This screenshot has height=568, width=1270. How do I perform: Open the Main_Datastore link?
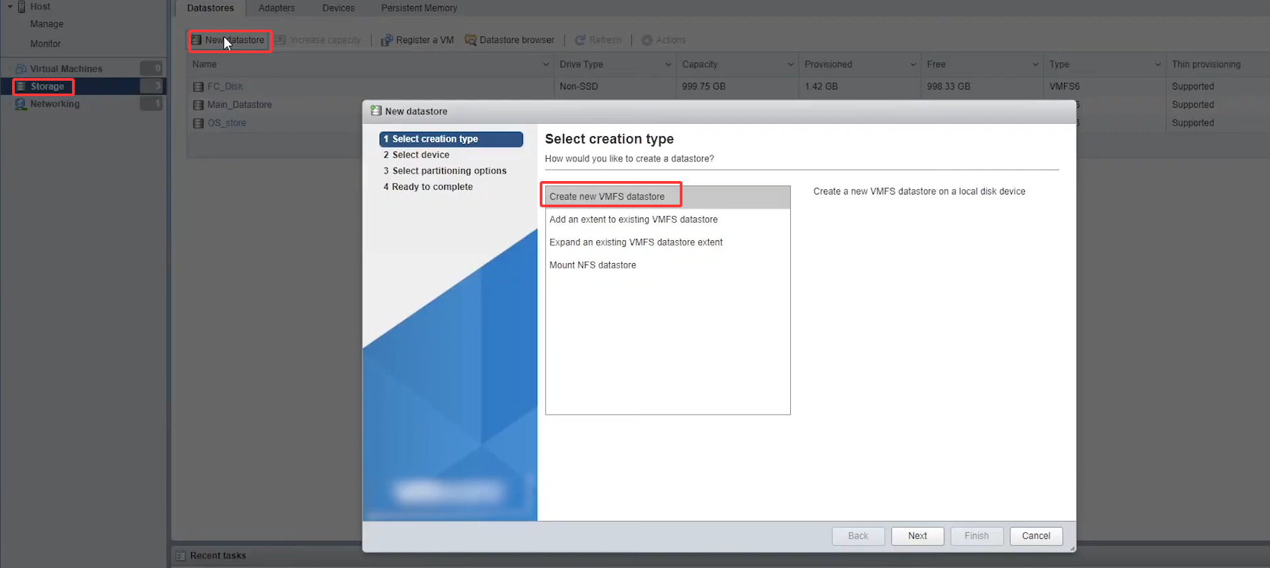[x=240, y=105]
